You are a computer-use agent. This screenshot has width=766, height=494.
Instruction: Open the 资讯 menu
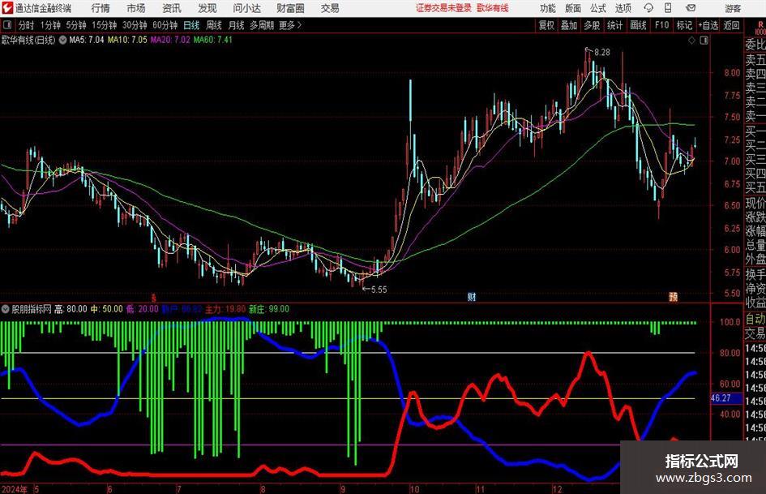click(x=172, y=8)
